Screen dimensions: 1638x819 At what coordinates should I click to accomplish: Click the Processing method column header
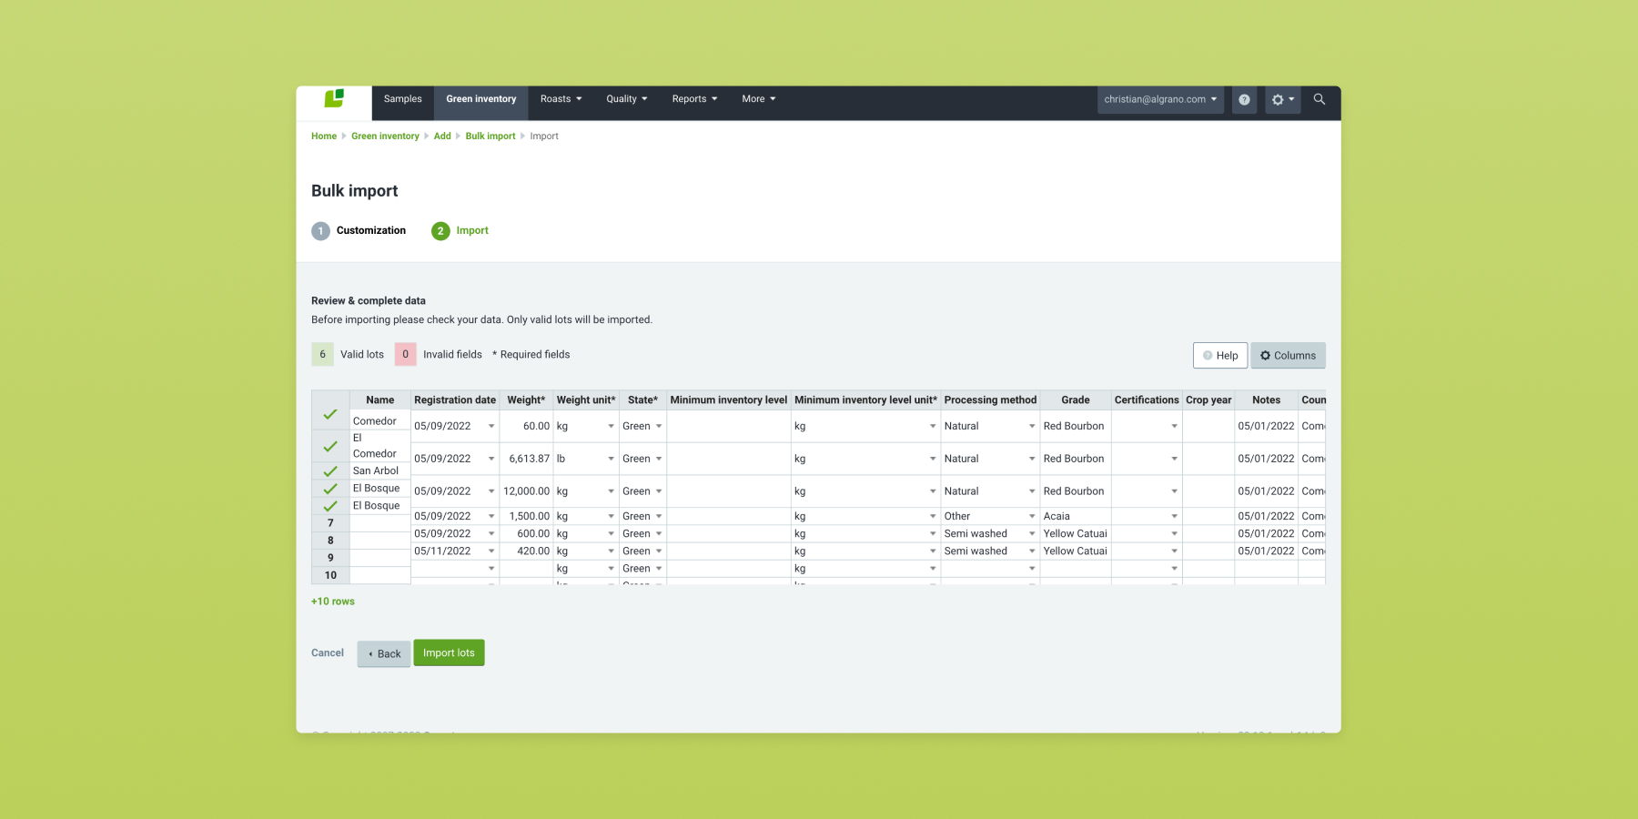coord(990,400)
